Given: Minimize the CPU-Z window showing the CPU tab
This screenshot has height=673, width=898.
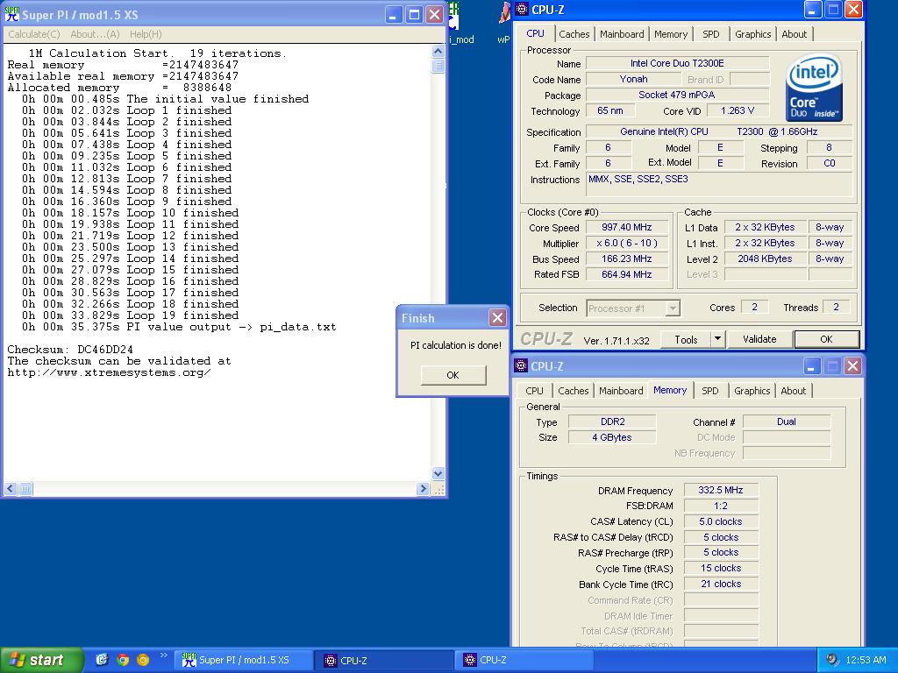Looking at the screenshot, I should click(x=813, y=9).
